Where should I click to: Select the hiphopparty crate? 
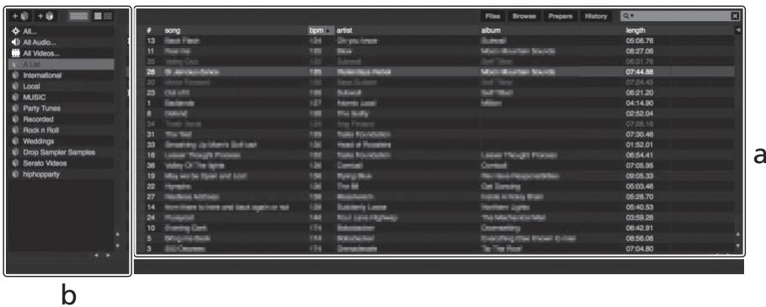pyautogui.click(x=62, y=174)
